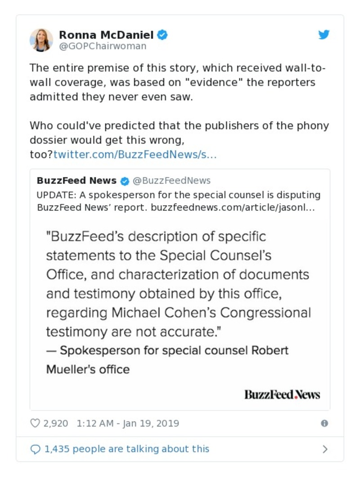360x483 pixels.
Task: View 1,435 people are talking about this
Action: [126, 449]
